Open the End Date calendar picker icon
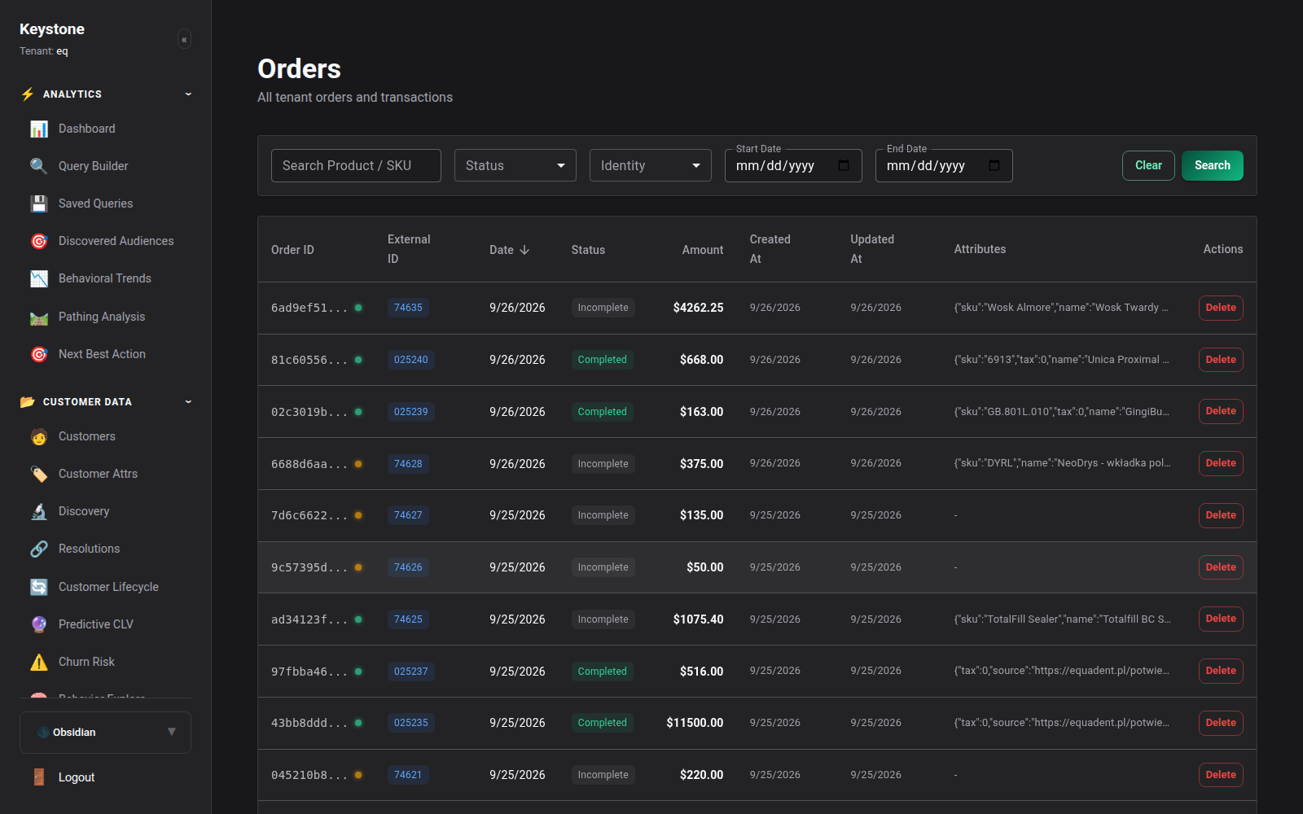 pos(994,165)
